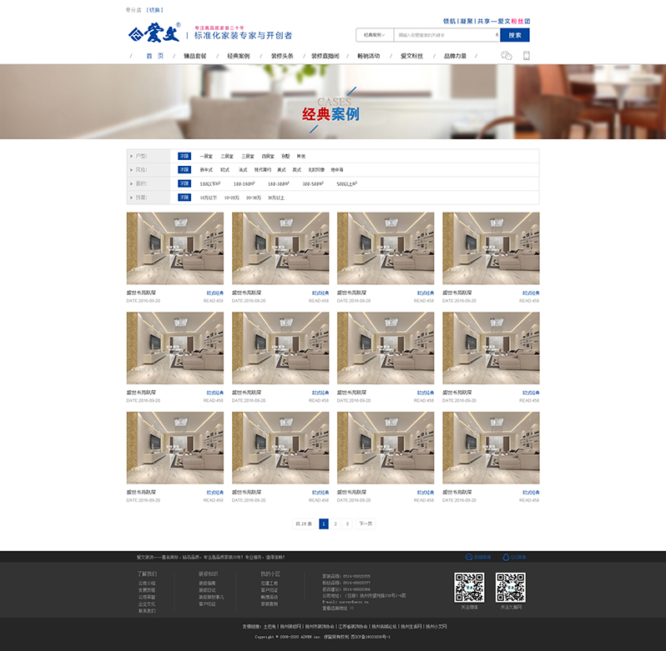Click the QQ customer service penguin icon
666x651 pixels.
505,557
